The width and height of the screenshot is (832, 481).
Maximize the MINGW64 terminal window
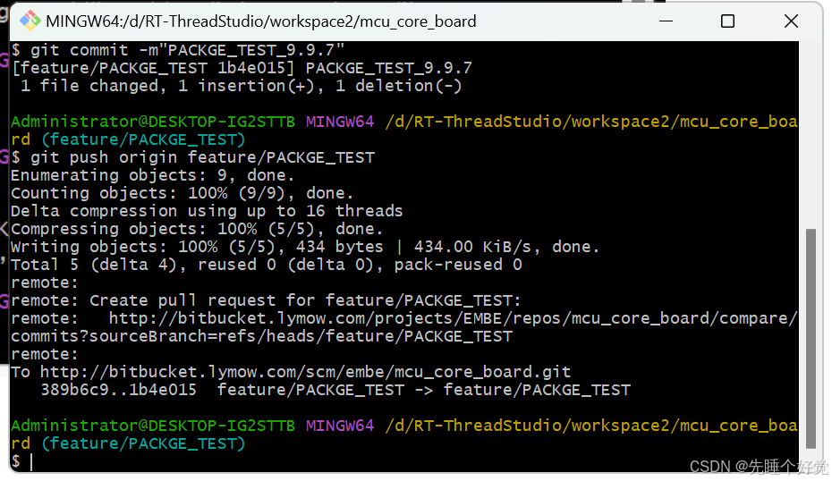pyautogui.click(x=727, y=21)
